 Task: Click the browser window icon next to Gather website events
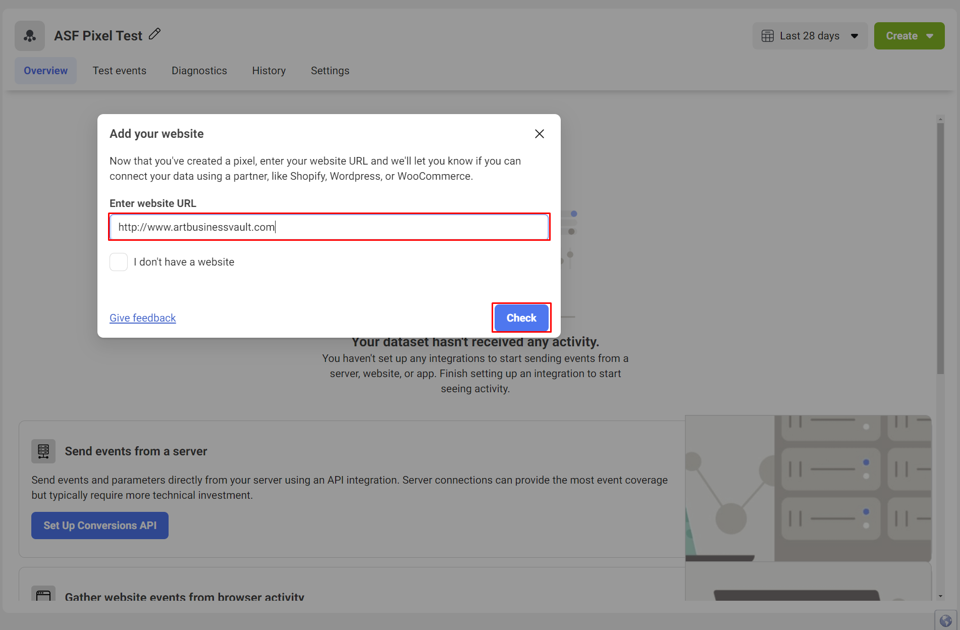[43, 594]
